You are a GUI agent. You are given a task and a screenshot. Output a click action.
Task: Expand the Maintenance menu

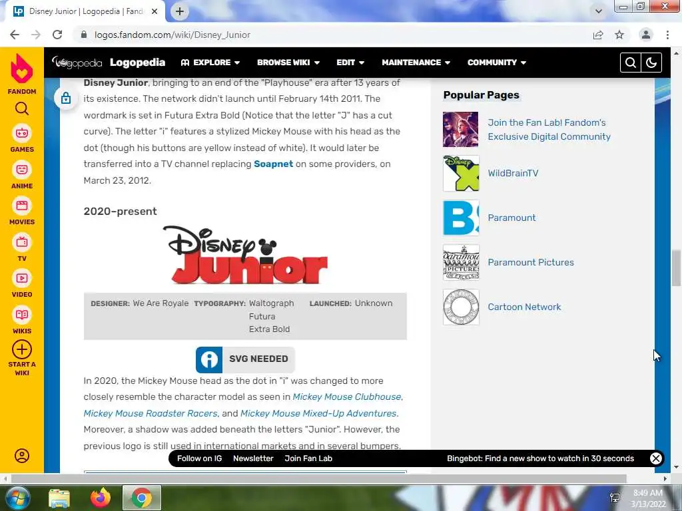coord(416,63)
